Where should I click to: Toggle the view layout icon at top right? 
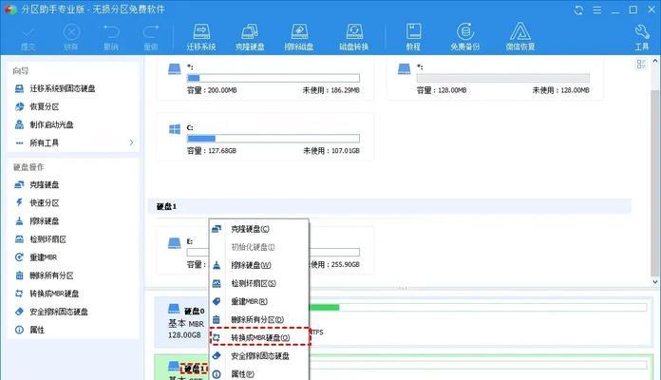tap(641, 64)
